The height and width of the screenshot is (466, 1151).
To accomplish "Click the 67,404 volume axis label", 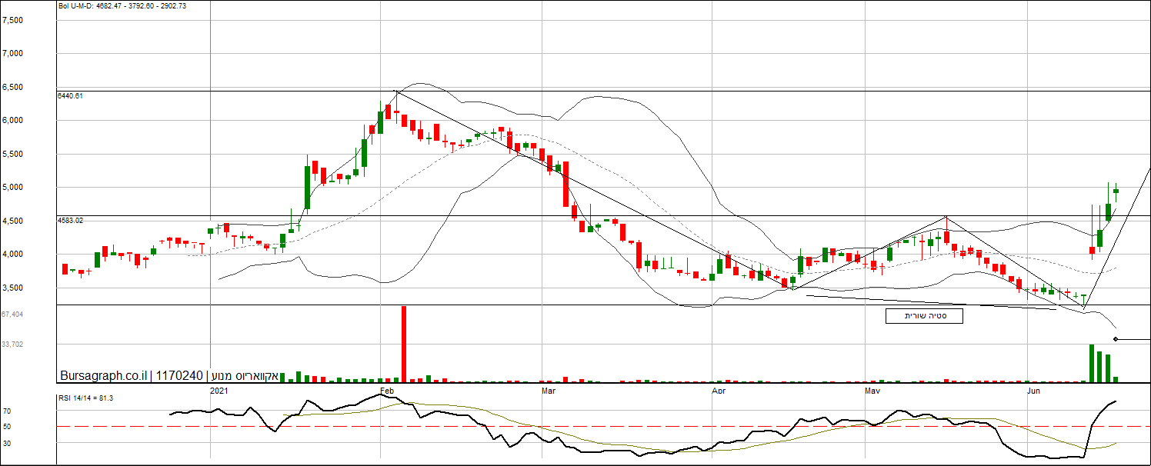I will click(12, 315).
